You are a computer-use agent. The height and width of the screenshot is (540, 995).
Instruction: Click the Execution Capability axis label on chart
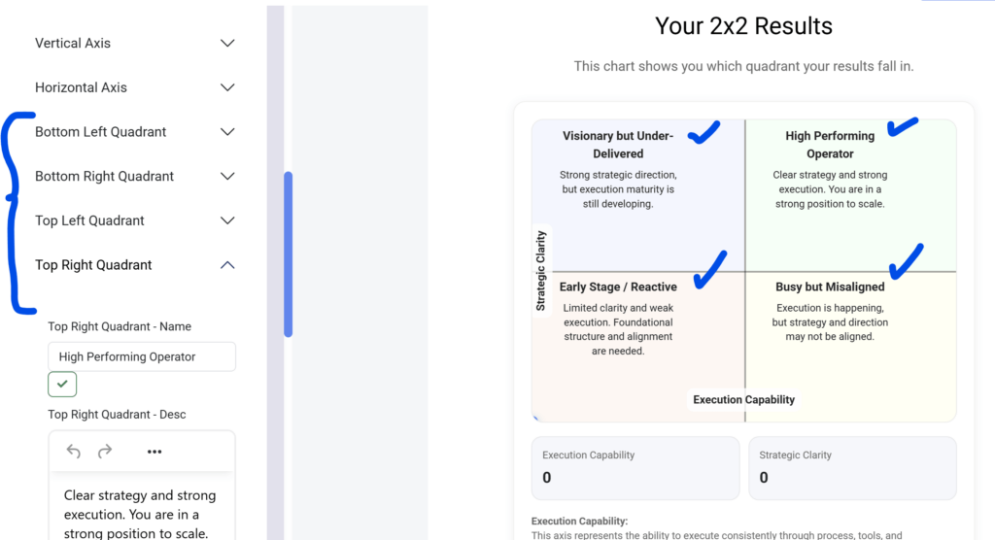point(743,399)
